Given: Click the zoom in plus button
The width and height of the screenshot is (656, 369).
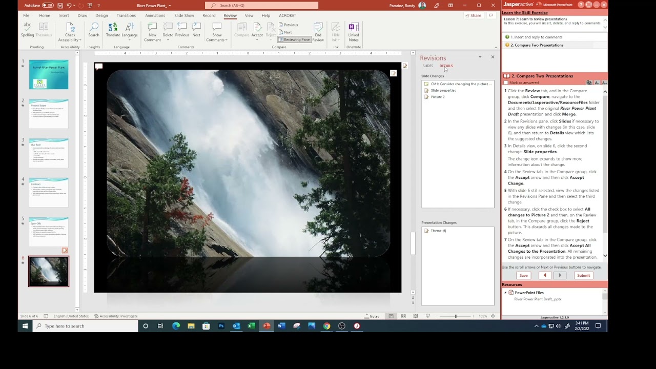Looking at the screenshot, I should tap(474, 316).
